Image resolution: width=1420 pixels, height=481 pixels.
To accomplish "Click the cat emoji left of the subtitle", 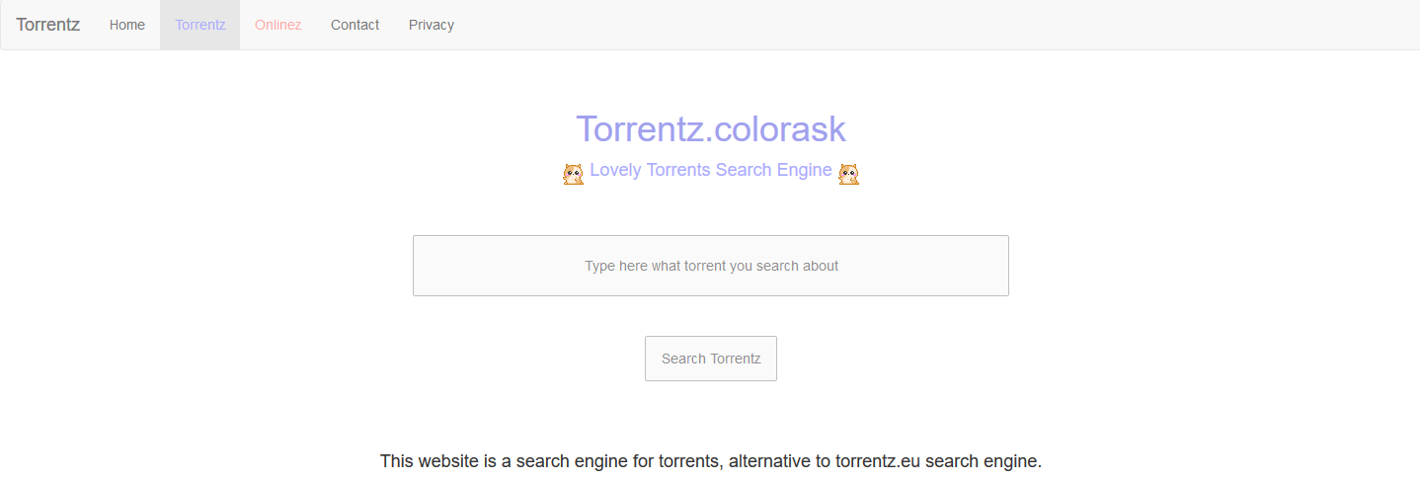I will (x=574, y=174).
